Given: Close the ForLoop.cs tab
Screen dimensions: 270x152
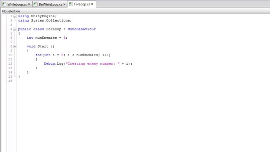Looking at the screenshot, I should tap(92, 4).
